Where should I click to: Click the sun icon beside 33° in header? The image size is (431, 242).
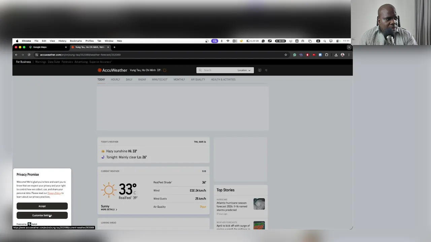165,70
